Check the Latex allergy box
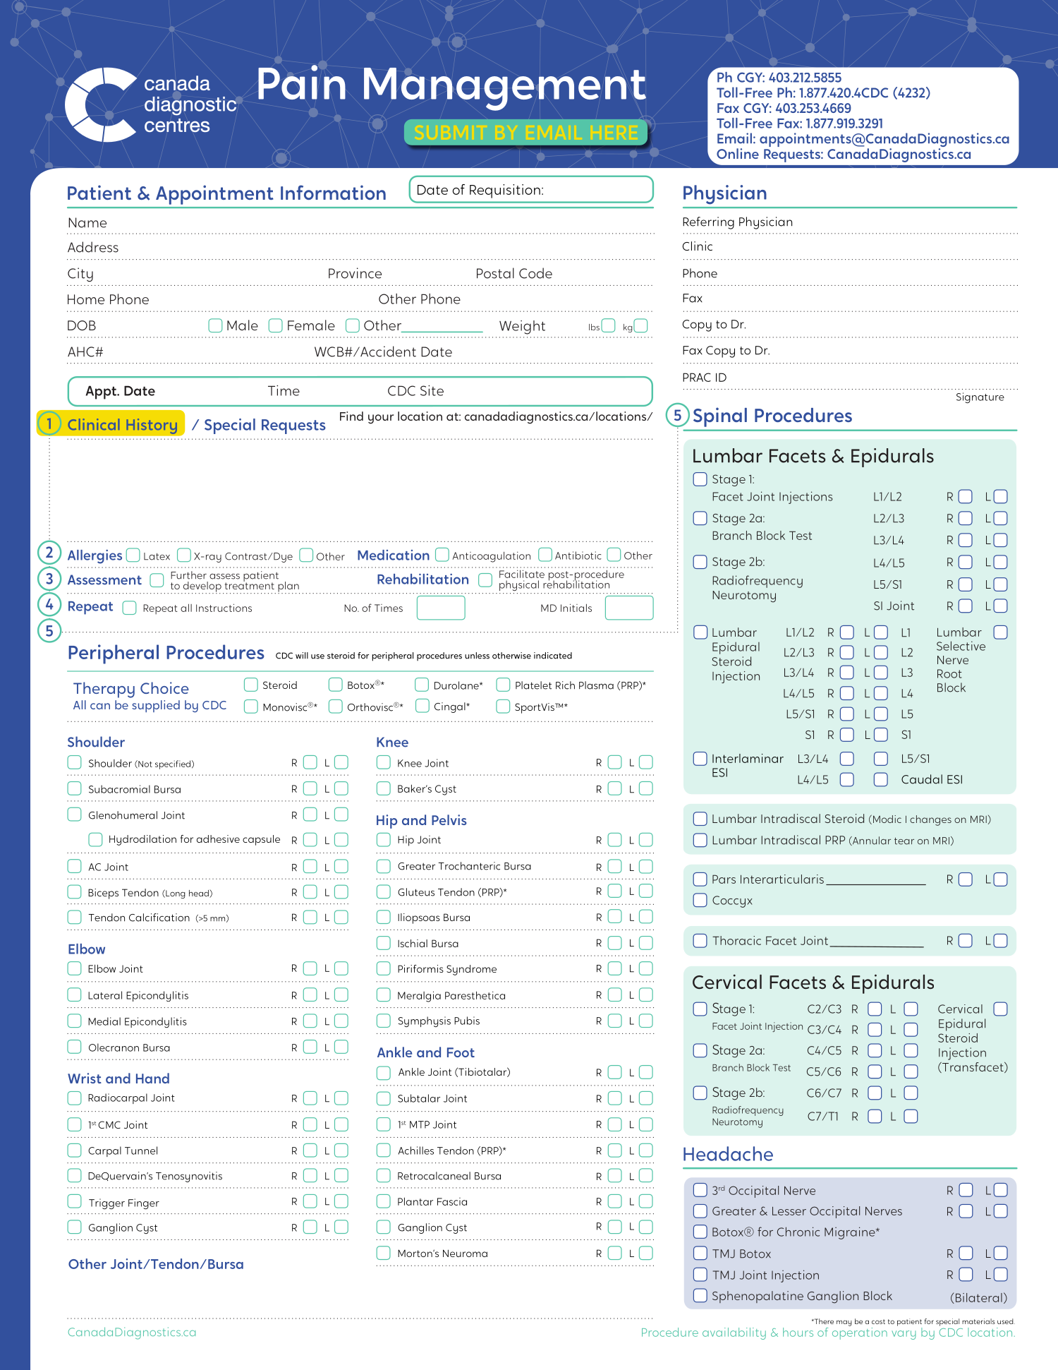Viewport: 1058px width, 1370px height. click(133, 555)
